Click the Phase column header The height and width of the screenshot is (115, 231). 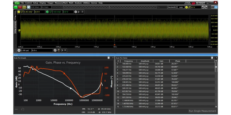[x=178, y=61]
